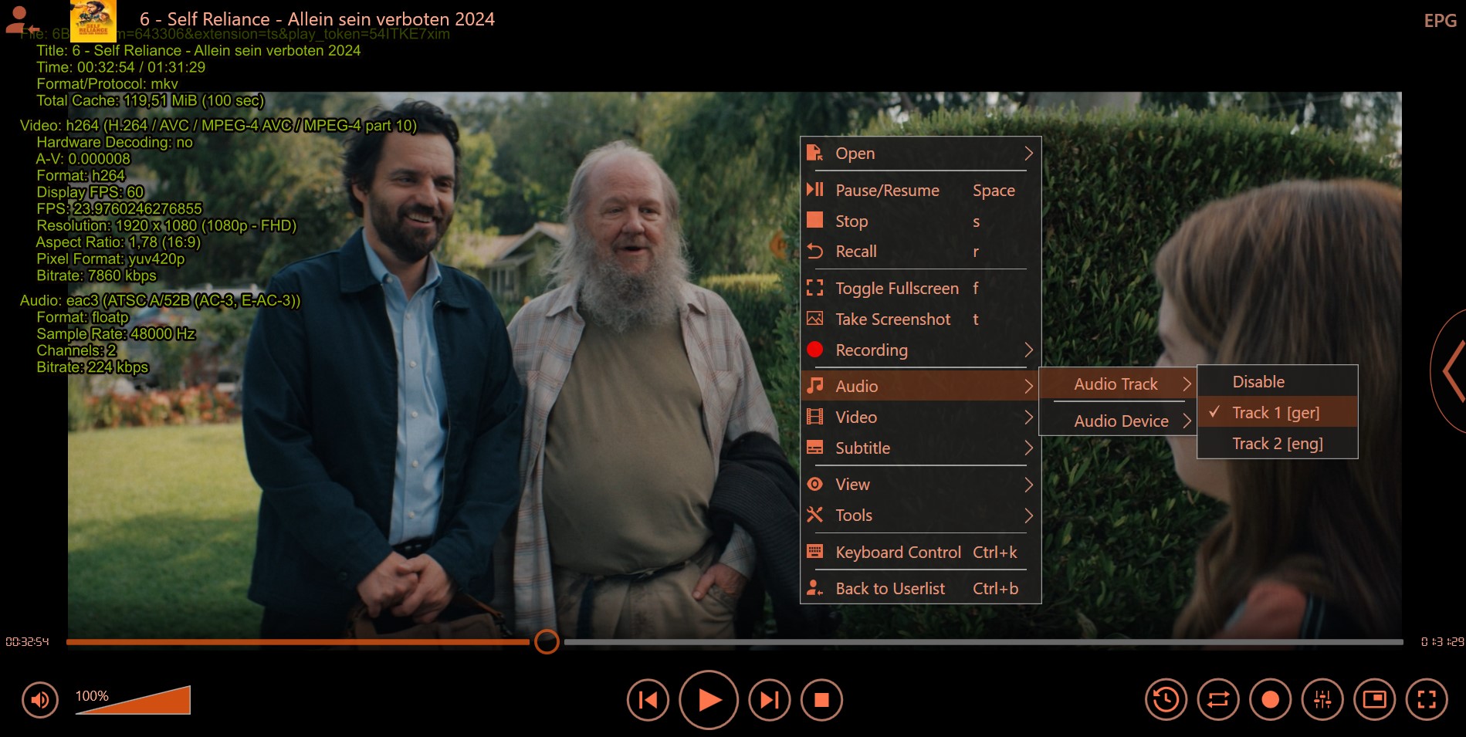The height and width of the screenshot is (737, 1466).
Task: Expand the Recording submenu
Action: (x=920, y=350)
